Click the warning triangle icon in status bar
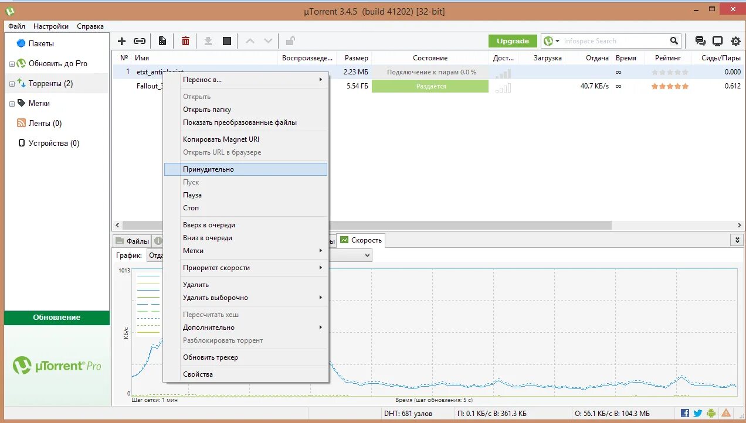 (x=726, y=413)
